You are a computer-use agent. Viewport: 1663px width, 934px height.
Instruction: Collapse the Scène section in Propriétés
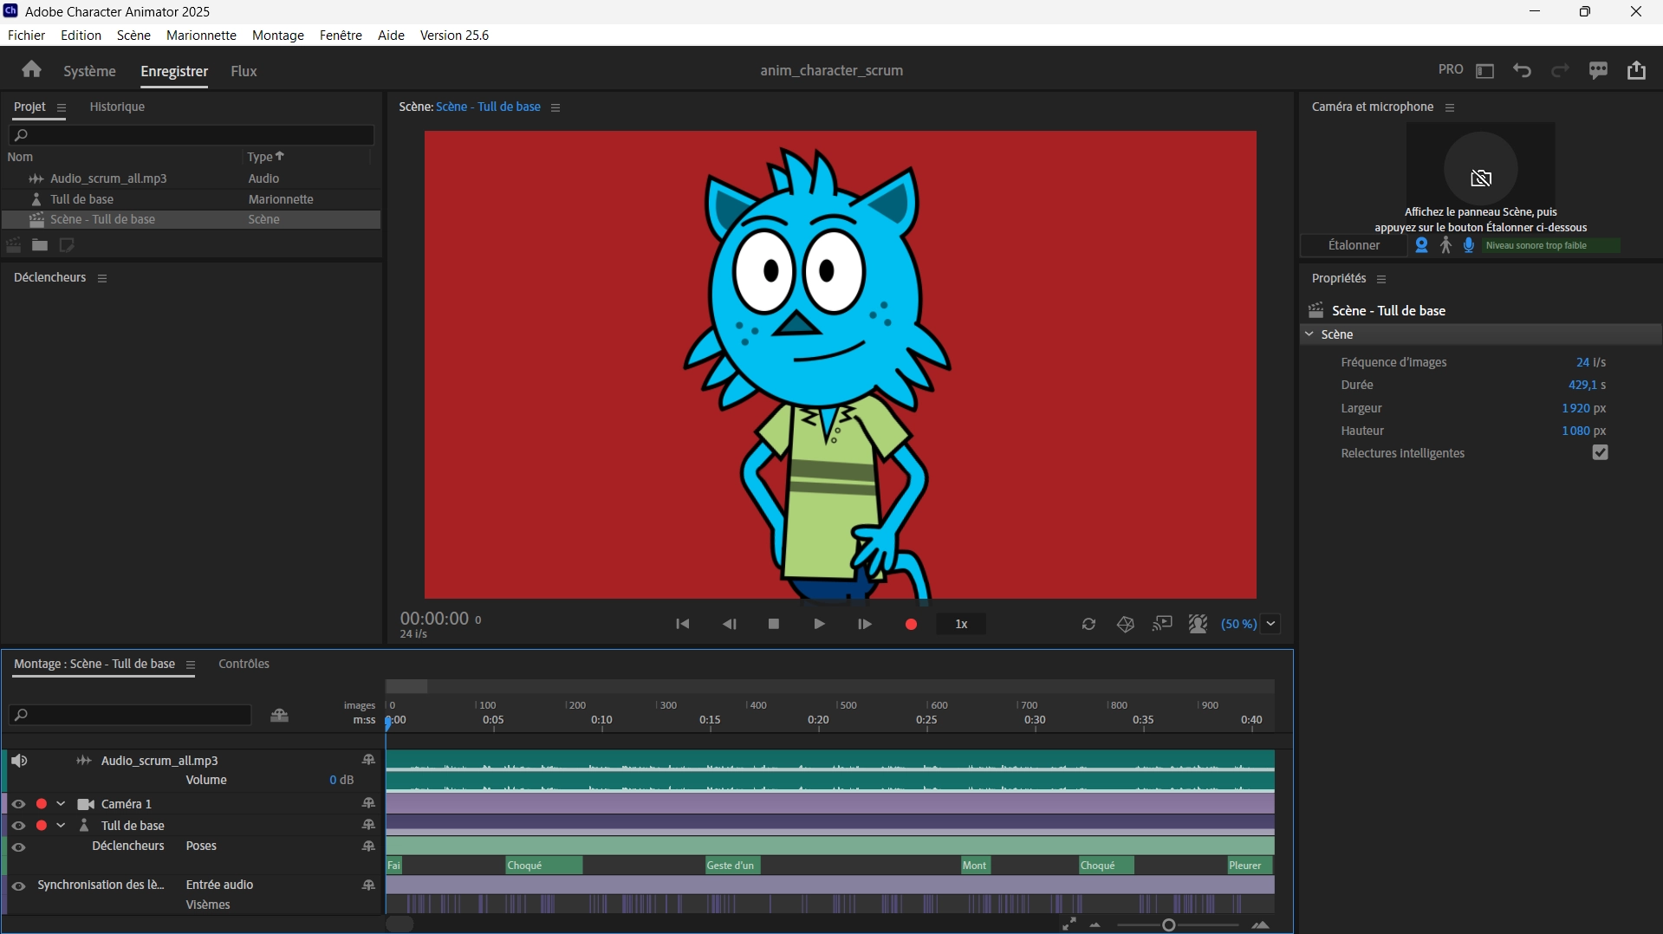(1309, 334)
